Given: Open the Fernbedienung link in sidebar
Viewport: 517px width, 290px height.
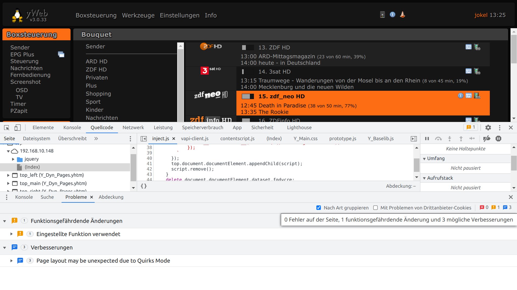Looking at the screenshot, I should (30, 75).
